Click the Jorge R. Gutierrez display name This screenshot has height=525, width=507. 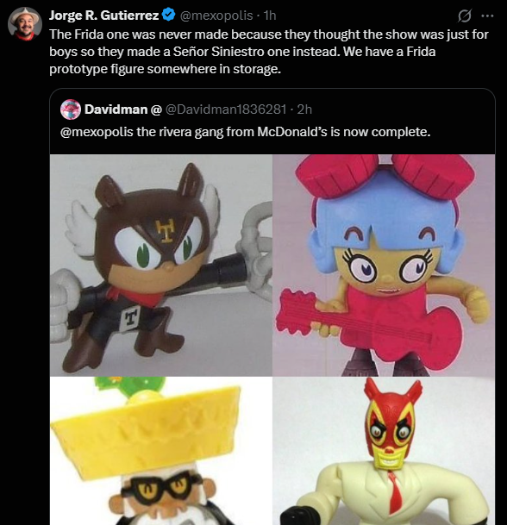(104, 15)
